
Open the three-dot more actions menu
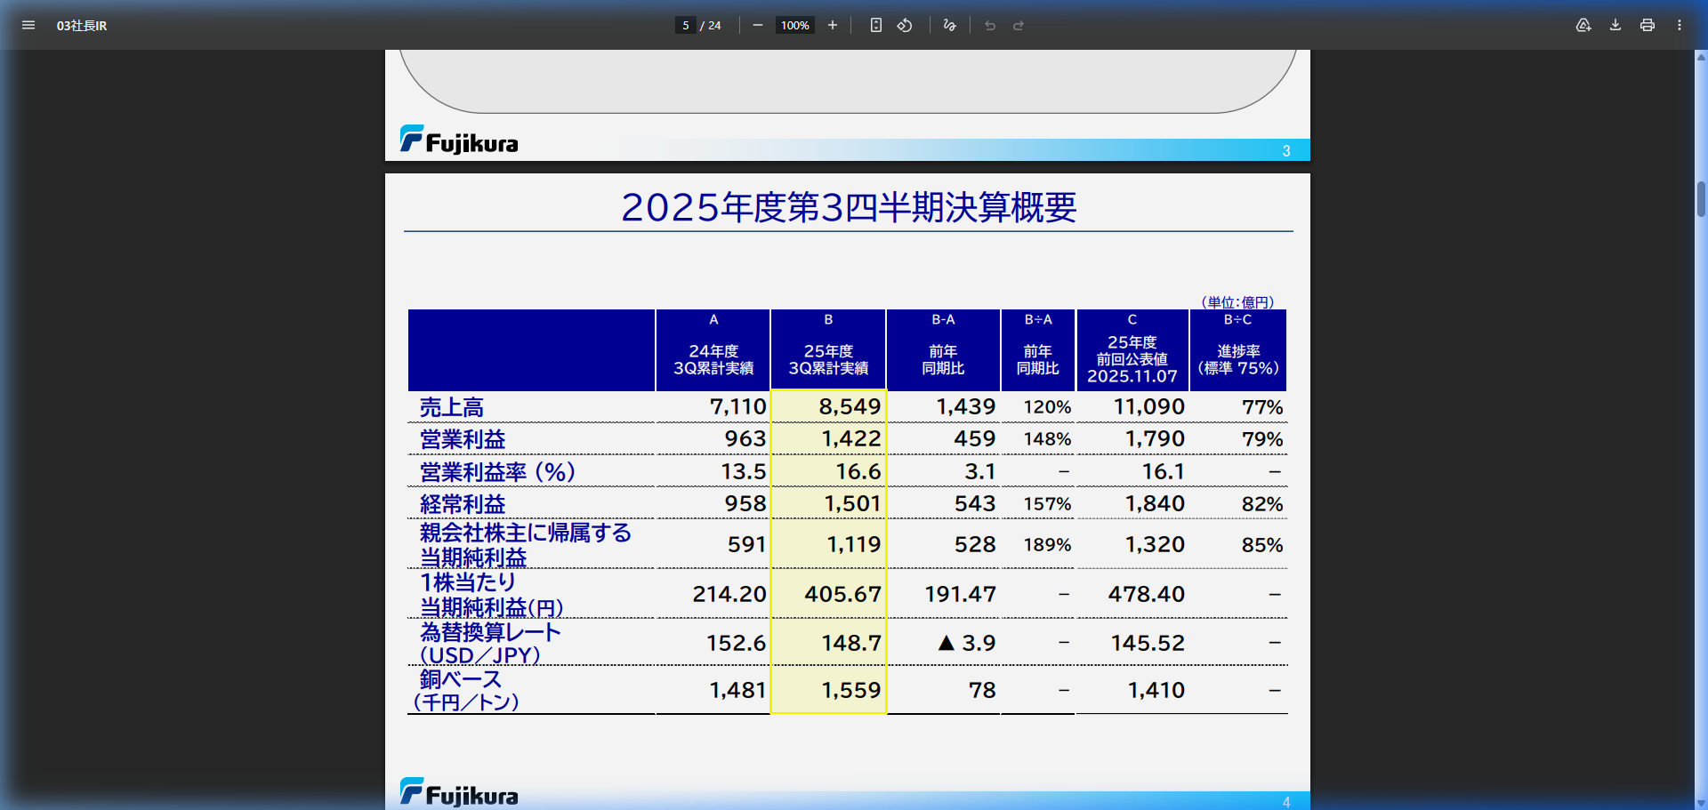(x=1680, y=25)
